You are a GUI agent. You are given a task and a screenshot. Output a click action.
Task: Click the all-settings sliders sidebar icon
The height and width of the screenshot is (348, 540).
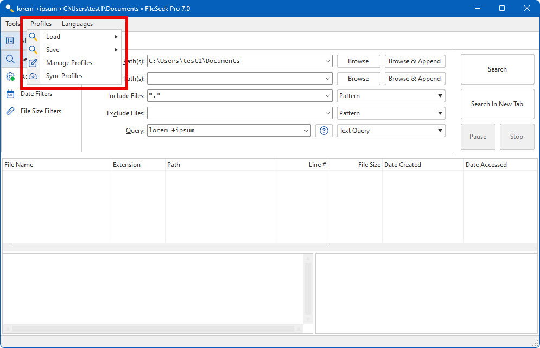point(10,41)
